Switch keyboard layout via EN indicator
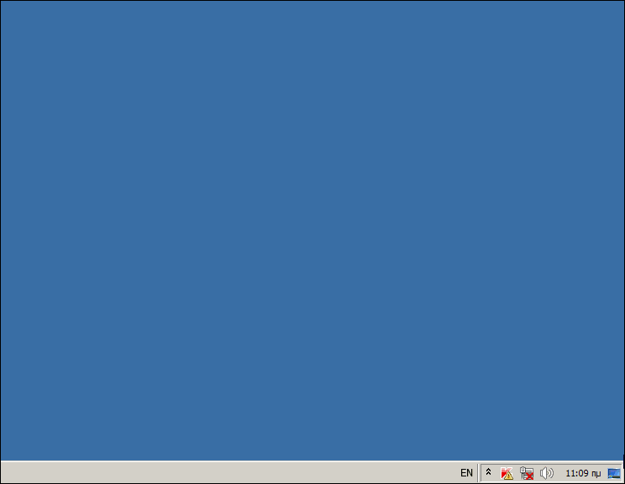This screenshot has height=484, width=625. pyautogui.click(x=466, y=473)
